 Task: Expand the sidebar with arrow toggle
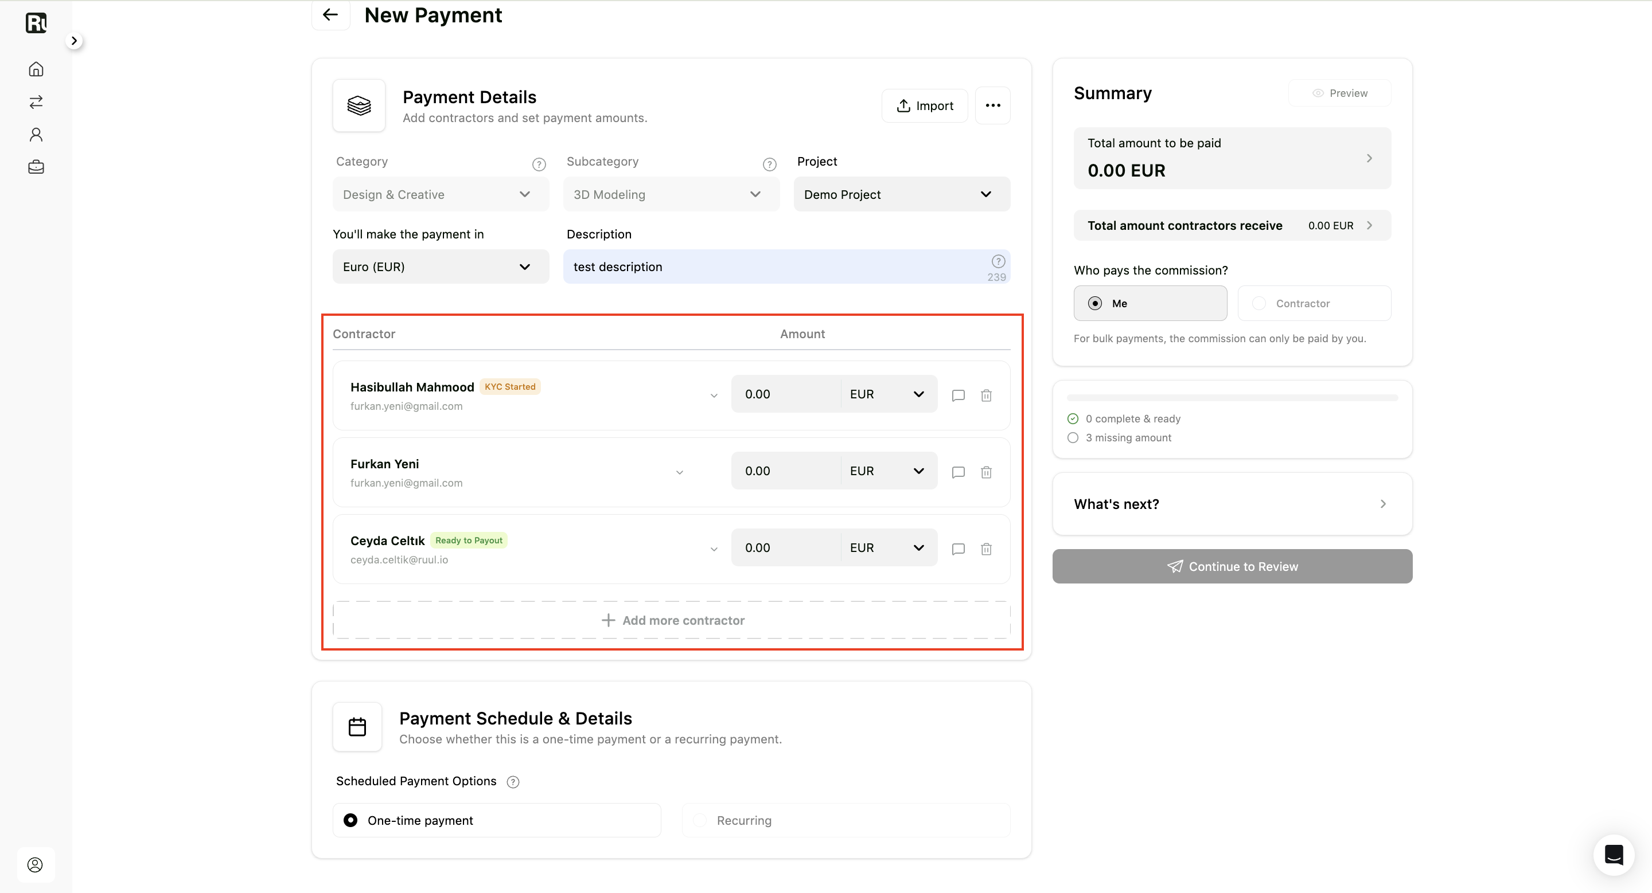click(x=75, y=41)
